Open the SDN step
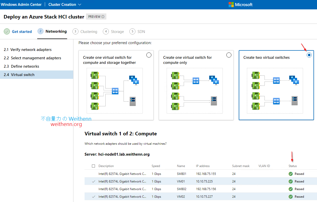 (141, 31)
